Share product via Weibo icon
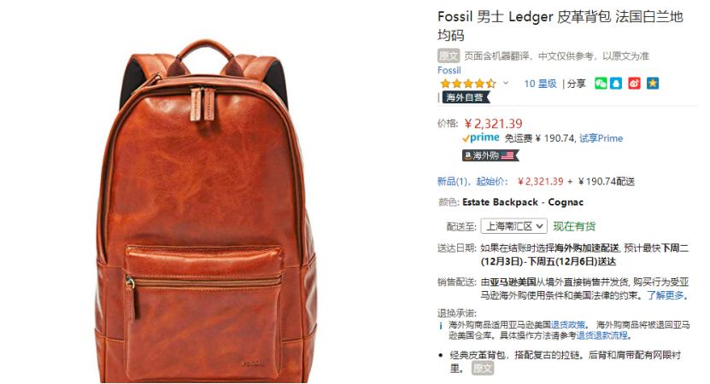The image size is (710, 384). [634, 84]
